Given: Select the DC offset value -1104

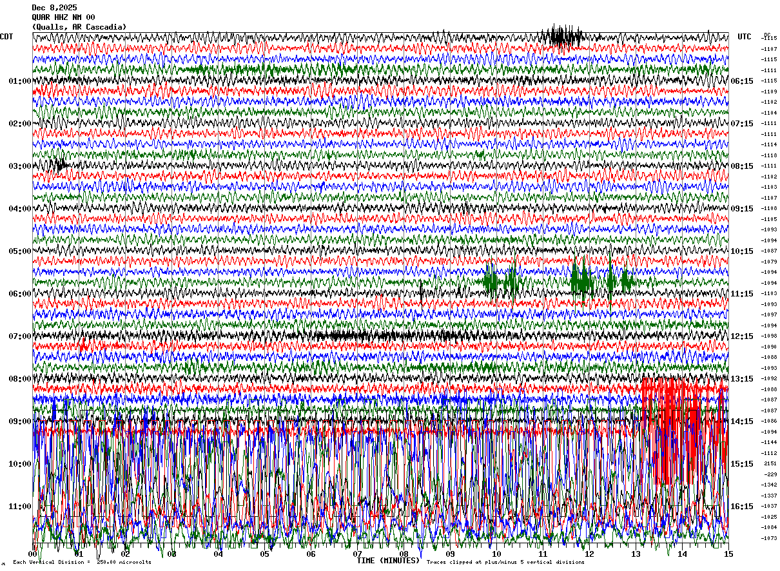Looking at the screenshot, I should pos(770,113).
